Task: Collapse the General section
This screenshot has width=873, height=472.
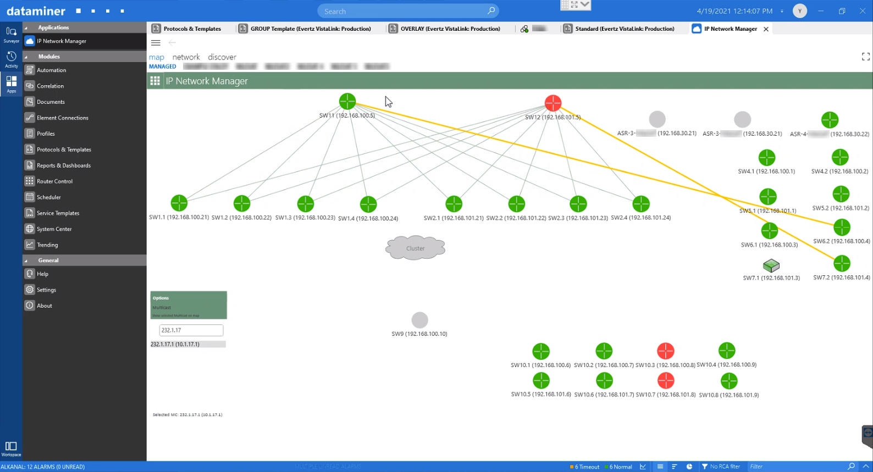Action: click(x=26, y=260)
